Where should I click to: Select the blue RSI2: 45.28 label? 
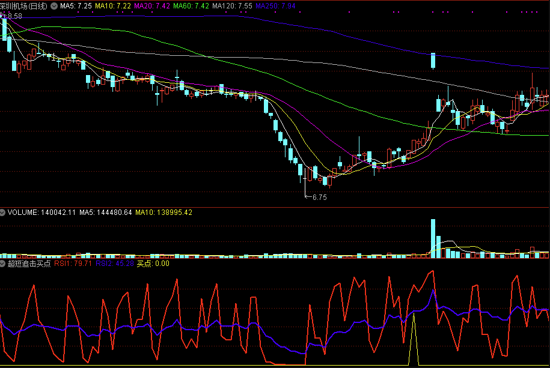tap(115, 264)
